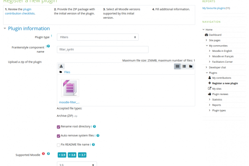The image size is (249, 166).
Task: Open the uploaded moodle-filter zip thumbnail
Action: [x=70, y=88]
